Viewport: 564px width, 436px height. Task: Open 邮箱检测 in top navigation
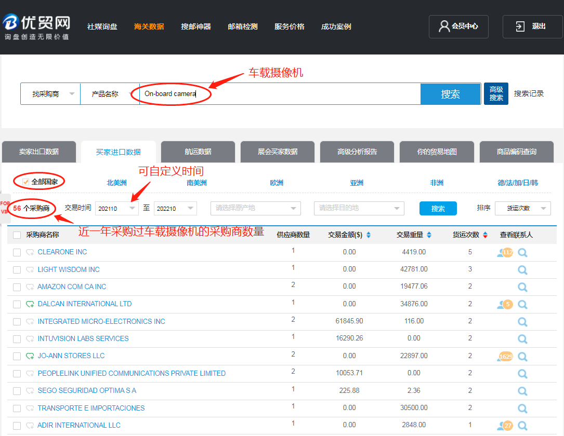tap(242, 26)
